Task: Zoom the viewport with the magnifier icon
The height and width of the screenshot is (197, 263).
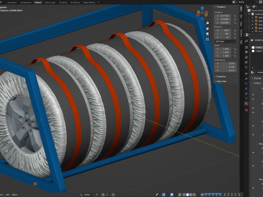Action: [207, 23]
